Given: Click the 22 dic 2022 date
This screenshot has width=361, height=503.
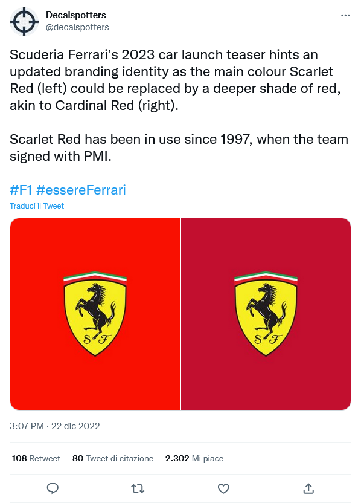Looking at the screenshot, I should [x=75, y=426].
